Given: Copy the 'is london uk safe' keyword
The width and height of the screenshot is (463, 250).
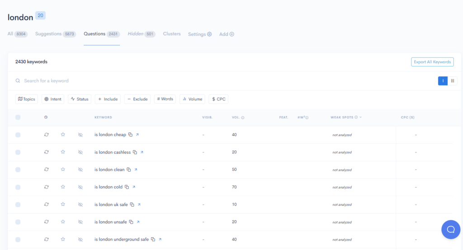Looking at the screenshot, I should pos(132,204).
